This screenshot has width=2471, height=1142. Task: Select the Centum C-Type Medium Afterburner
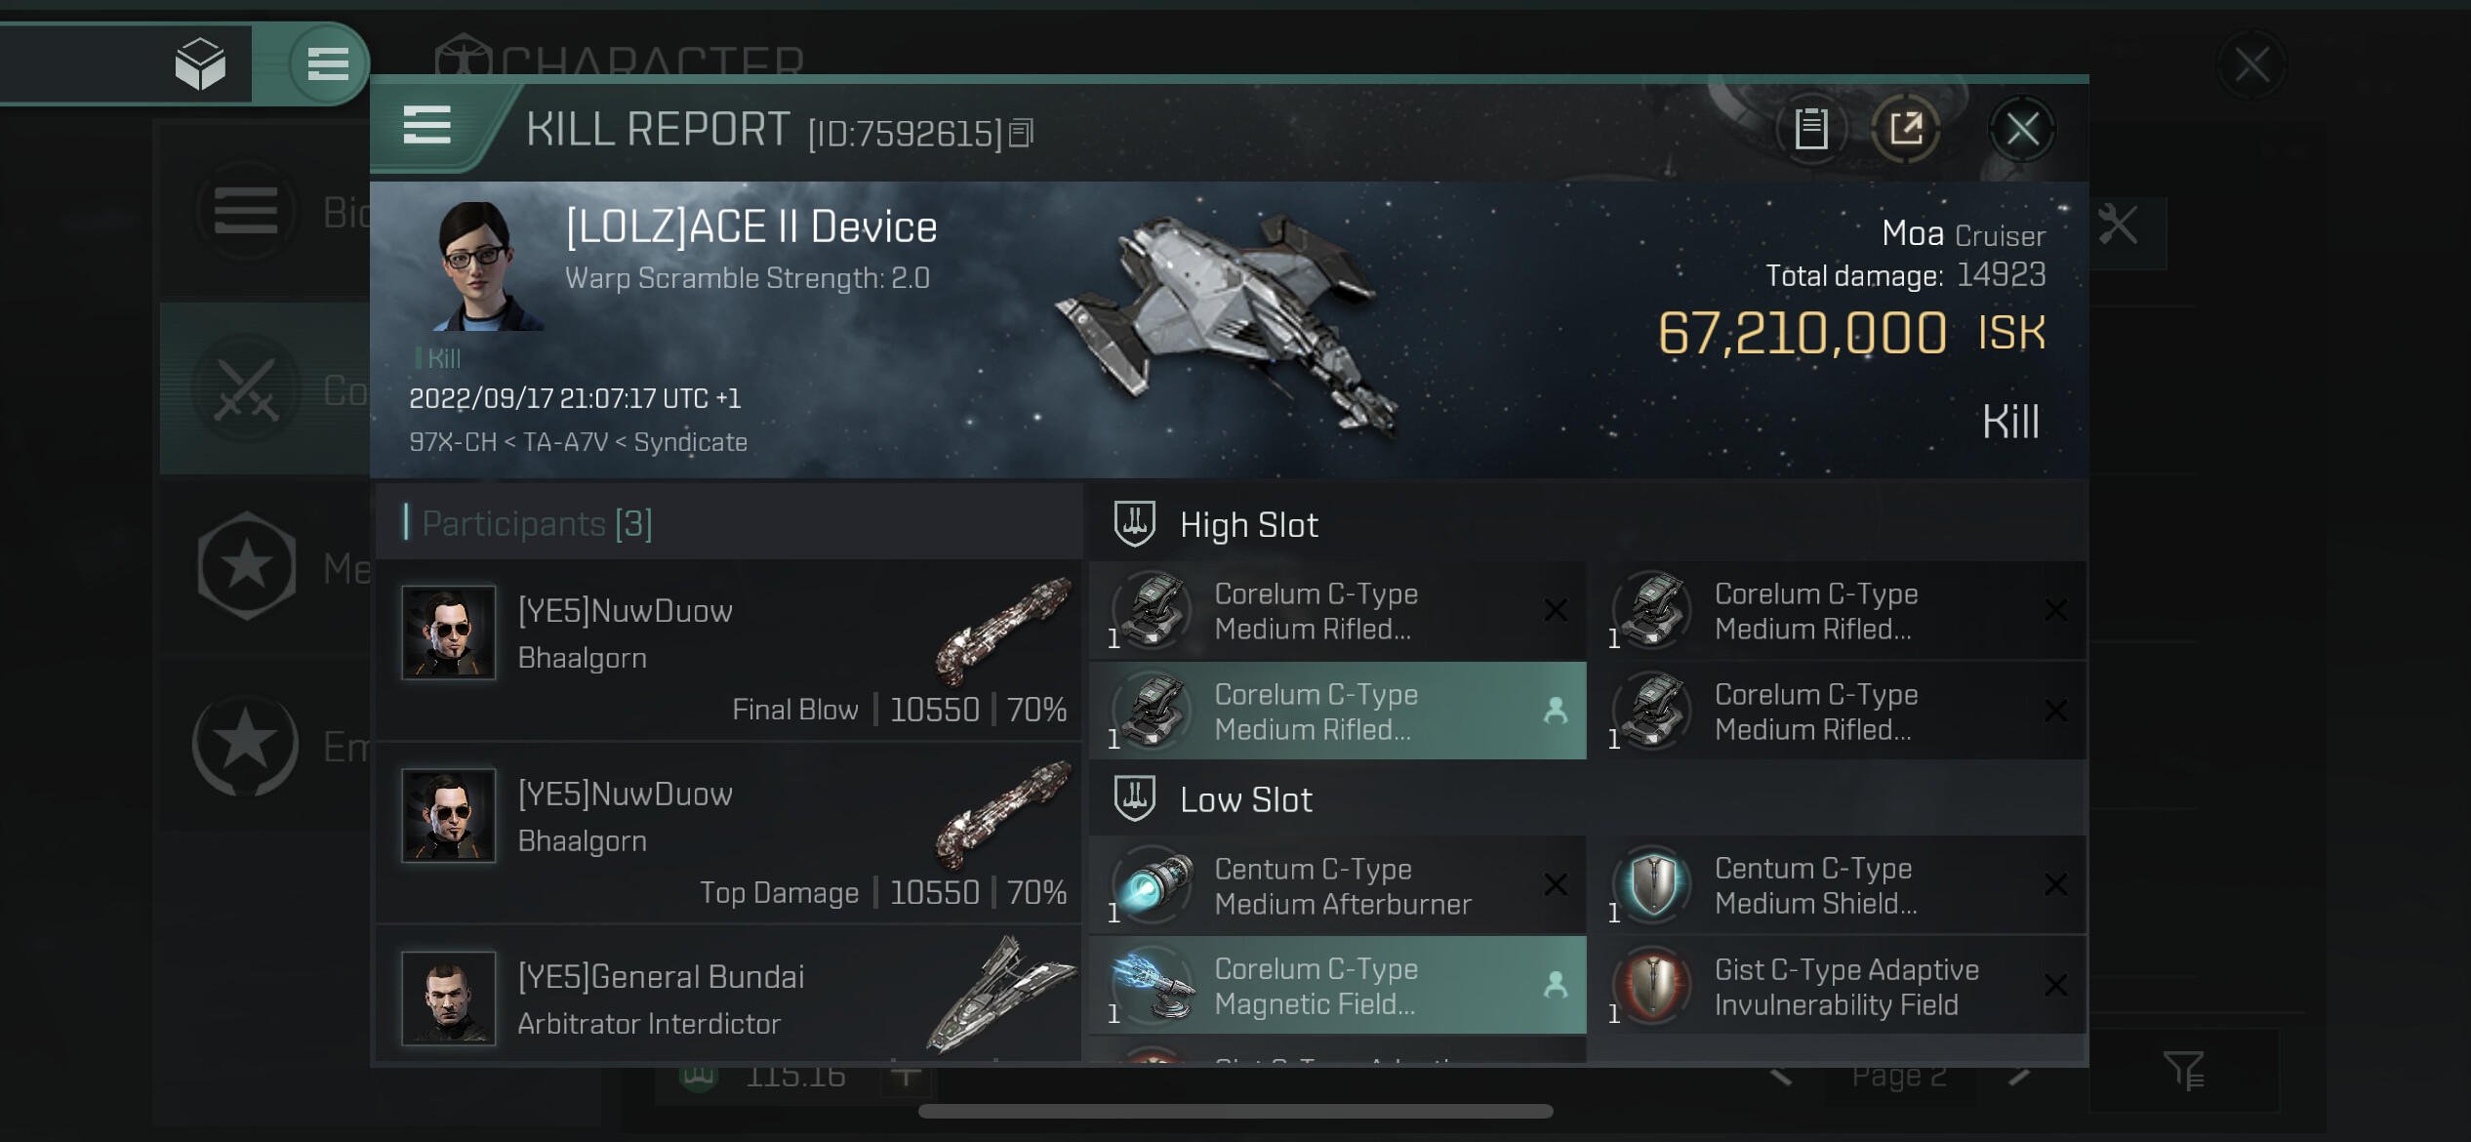1337,886
